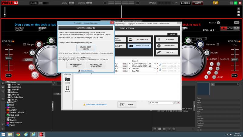Choose VirtualDJ Pro Infinity license

[x=76, y=65]
